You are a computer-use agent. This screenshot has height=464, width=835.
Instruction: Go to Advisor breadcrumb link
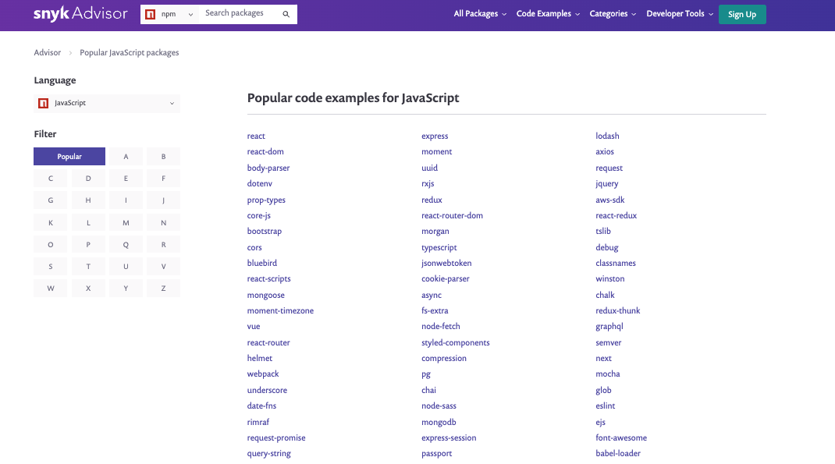[x=48, y=53]
